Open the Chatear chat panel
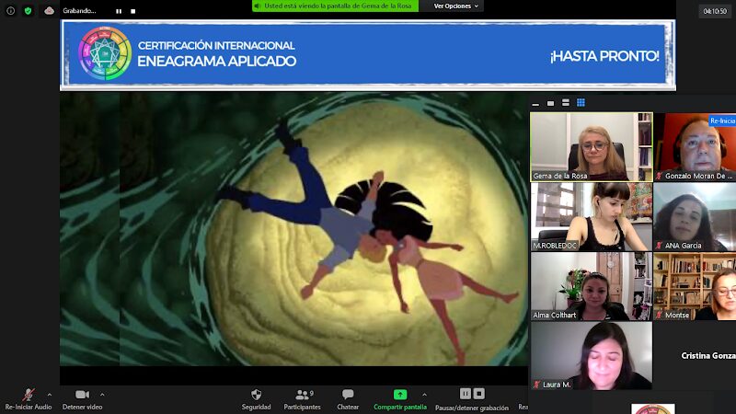The height and width of the screenshot is (414, 736). 348,399
